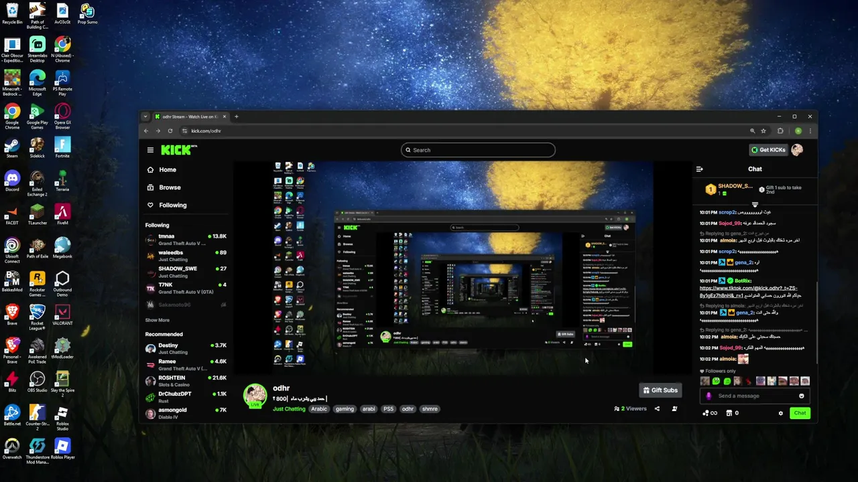Screen dimensions: 858x482
Task: Open the Discord desktop icon
Action: pyautogui.click(x=12, y=181)
